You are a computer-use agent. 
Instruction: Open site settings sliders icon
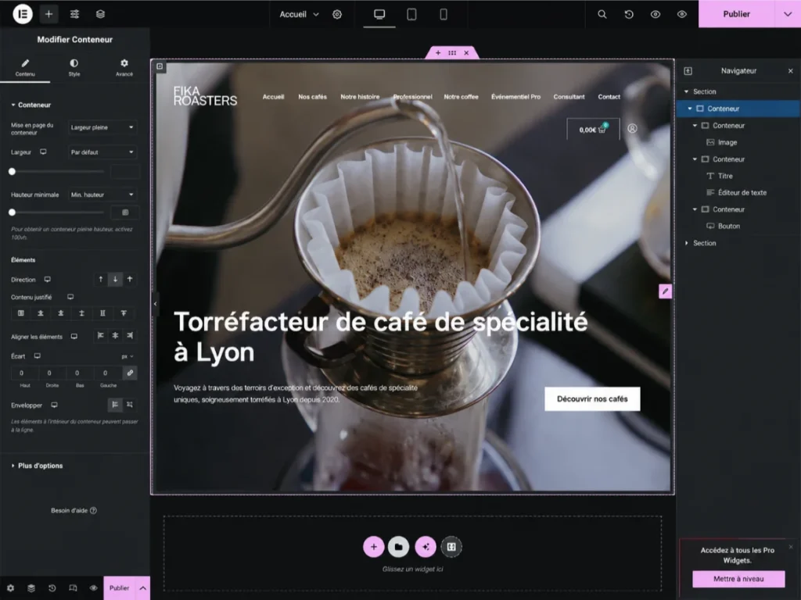pyautogui.click(x=74, y=14)
